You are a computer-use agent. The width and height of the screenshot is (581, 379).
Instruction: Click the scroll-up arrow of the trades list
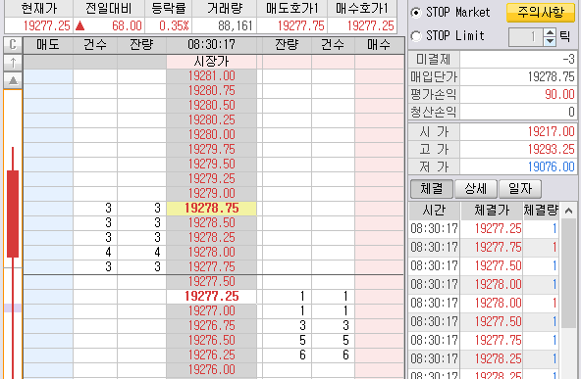569,211
